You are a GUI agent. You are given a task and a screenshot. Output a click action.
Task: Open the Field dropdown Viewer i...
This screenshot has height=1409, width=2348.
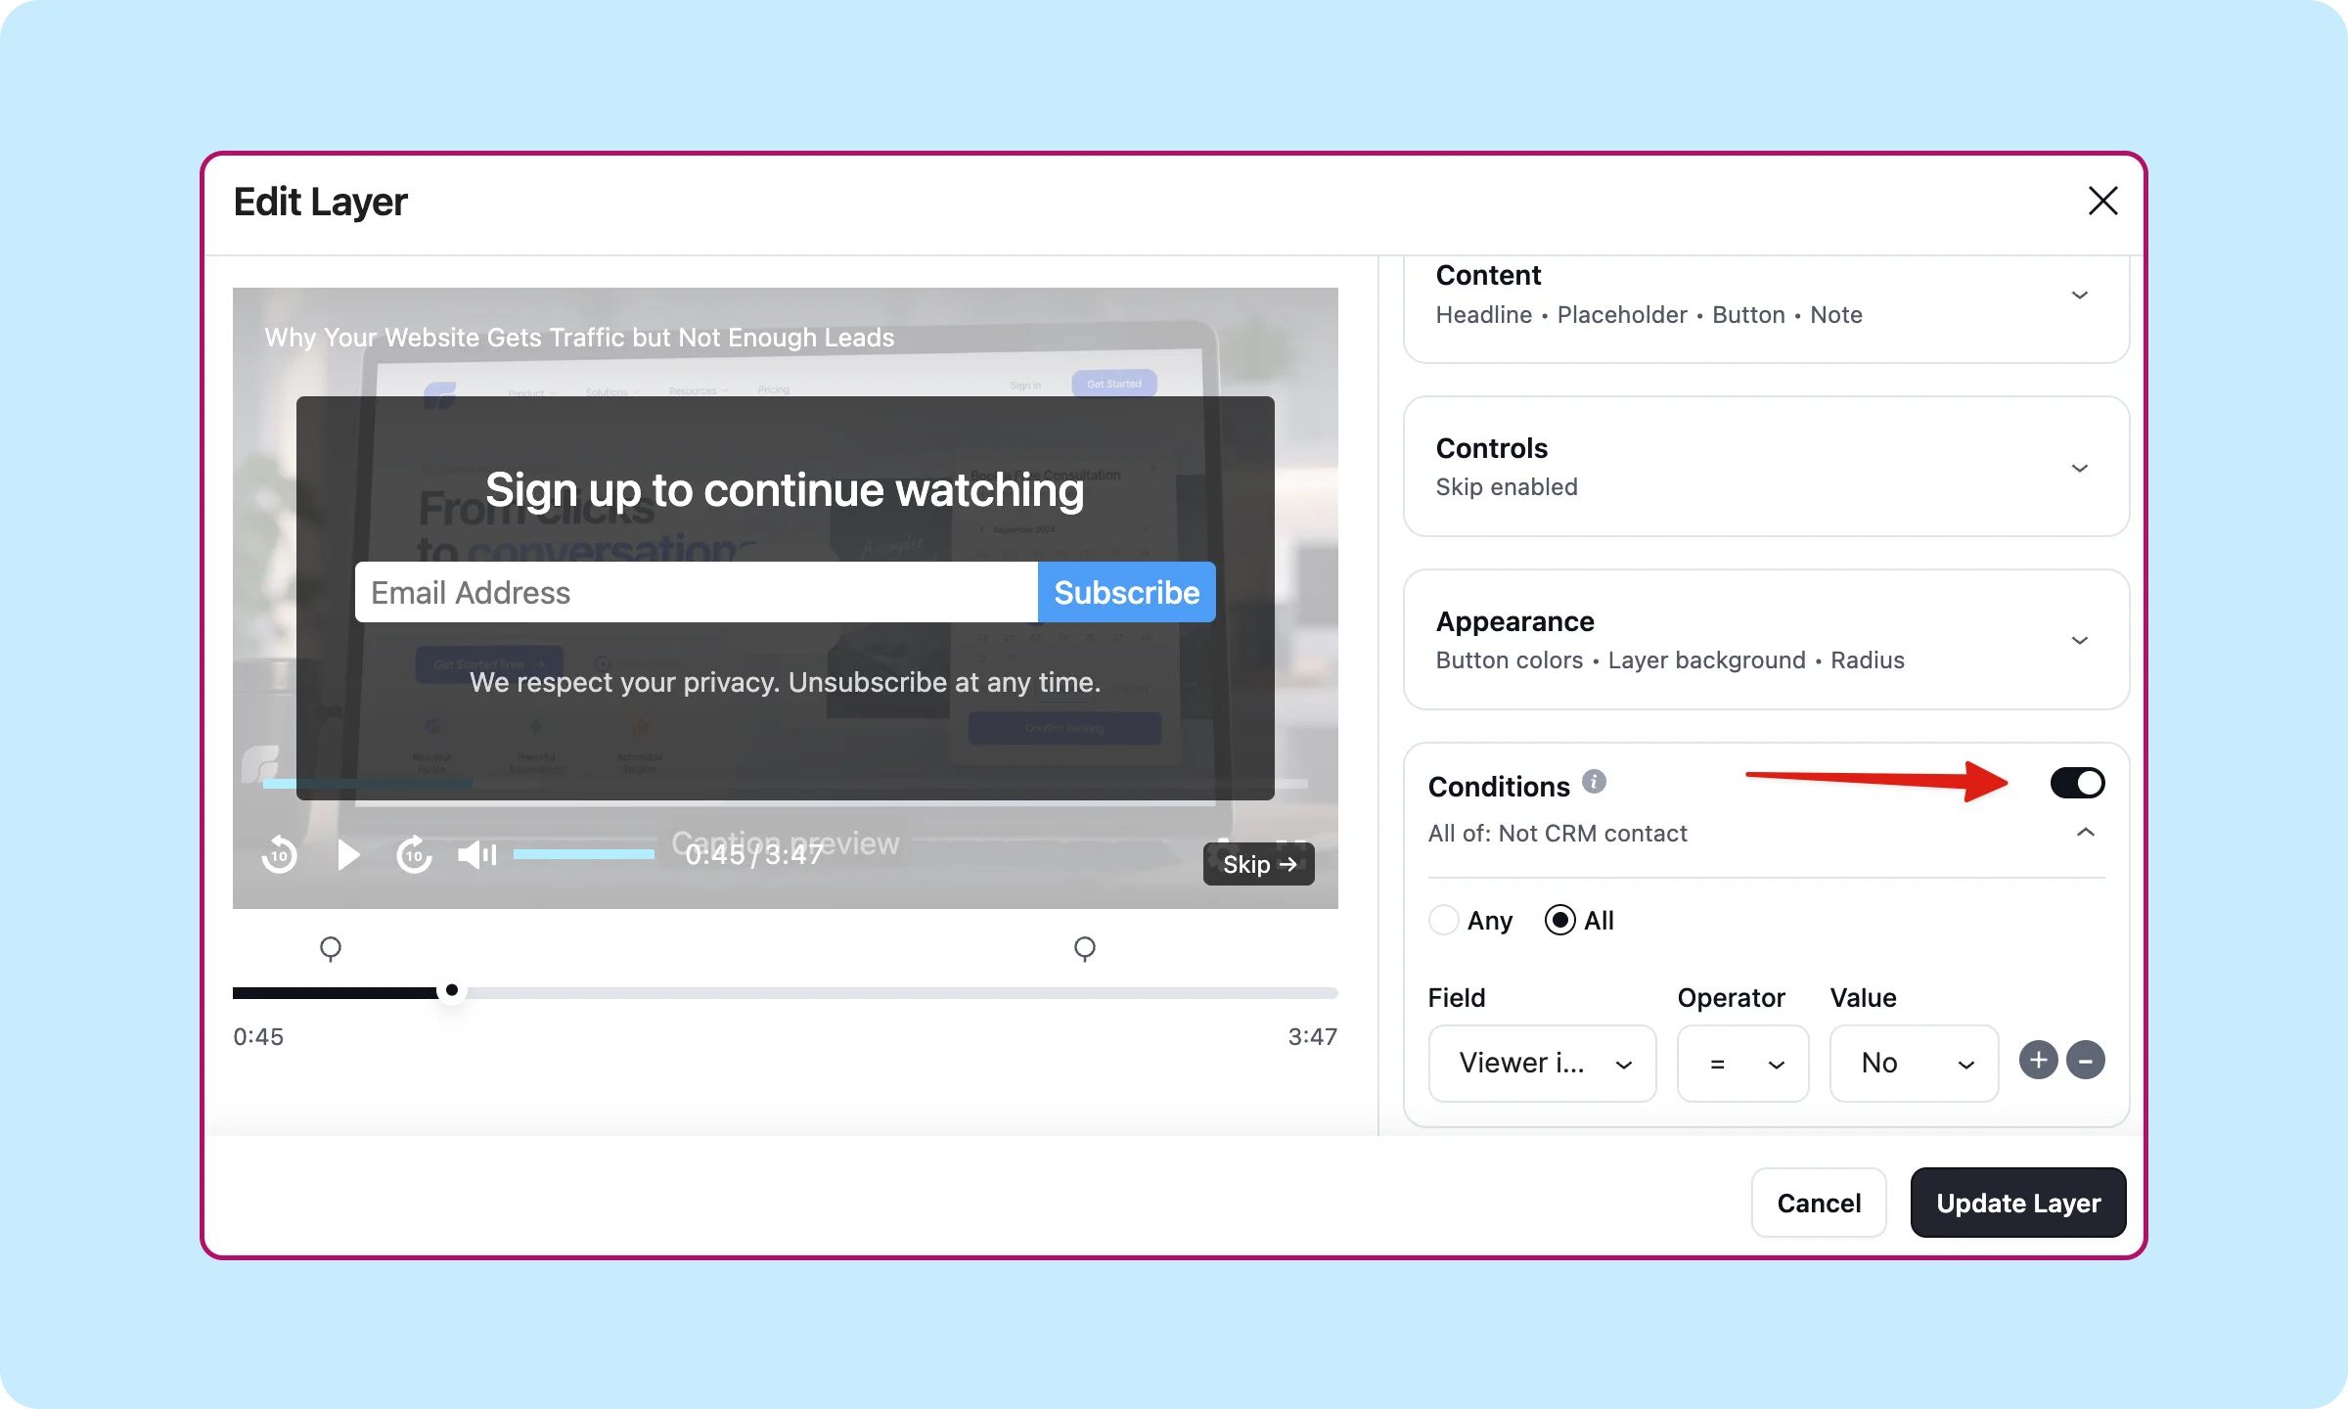(x=1542, y=1064)
